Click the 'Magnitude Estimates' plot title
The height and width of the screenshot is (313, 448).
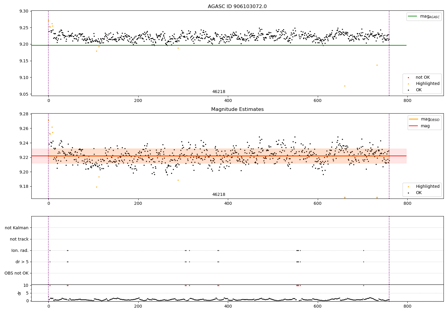(237, 109)
